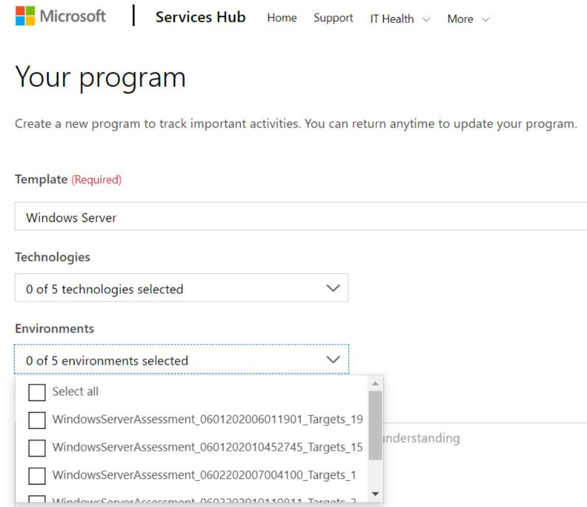Click the scroll down arrow in environments list
This screenshot has height=507, width=587.
click(x=375, y=494)
